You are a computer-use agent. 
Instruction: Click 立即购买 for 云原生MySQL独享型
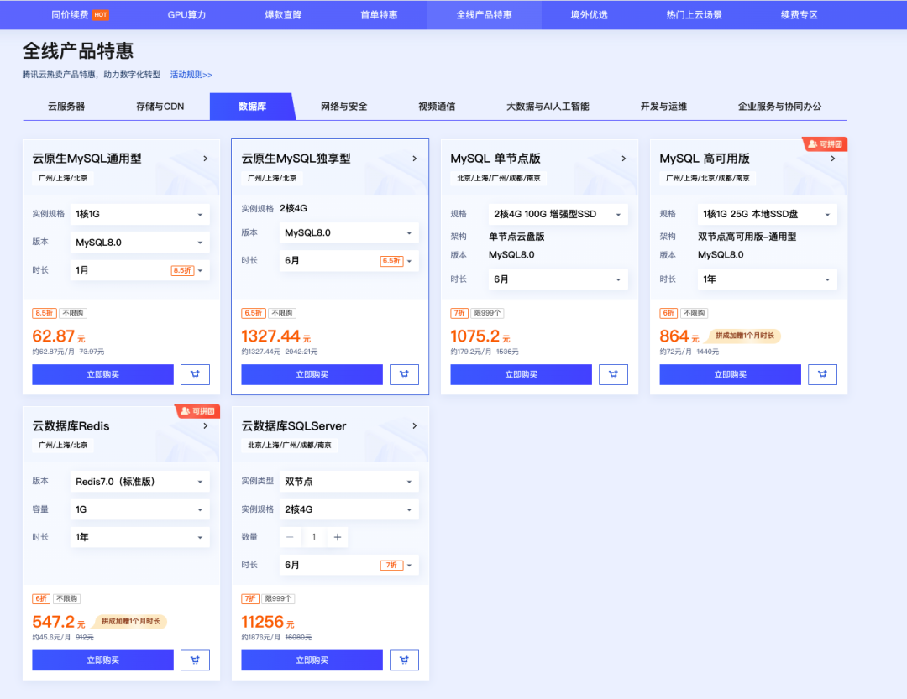click(312, 374)
